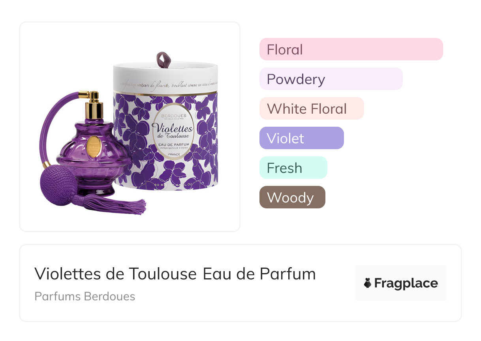The image size is (481, 341).
Task: Select the Floral accord bar
Action: coord(351,49)
